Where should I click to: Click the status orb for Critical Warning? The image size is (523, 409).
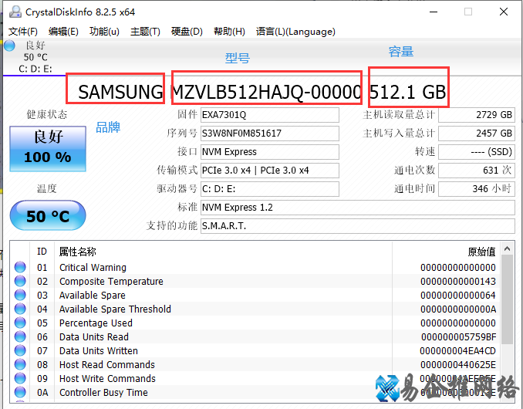coord(20,267)
